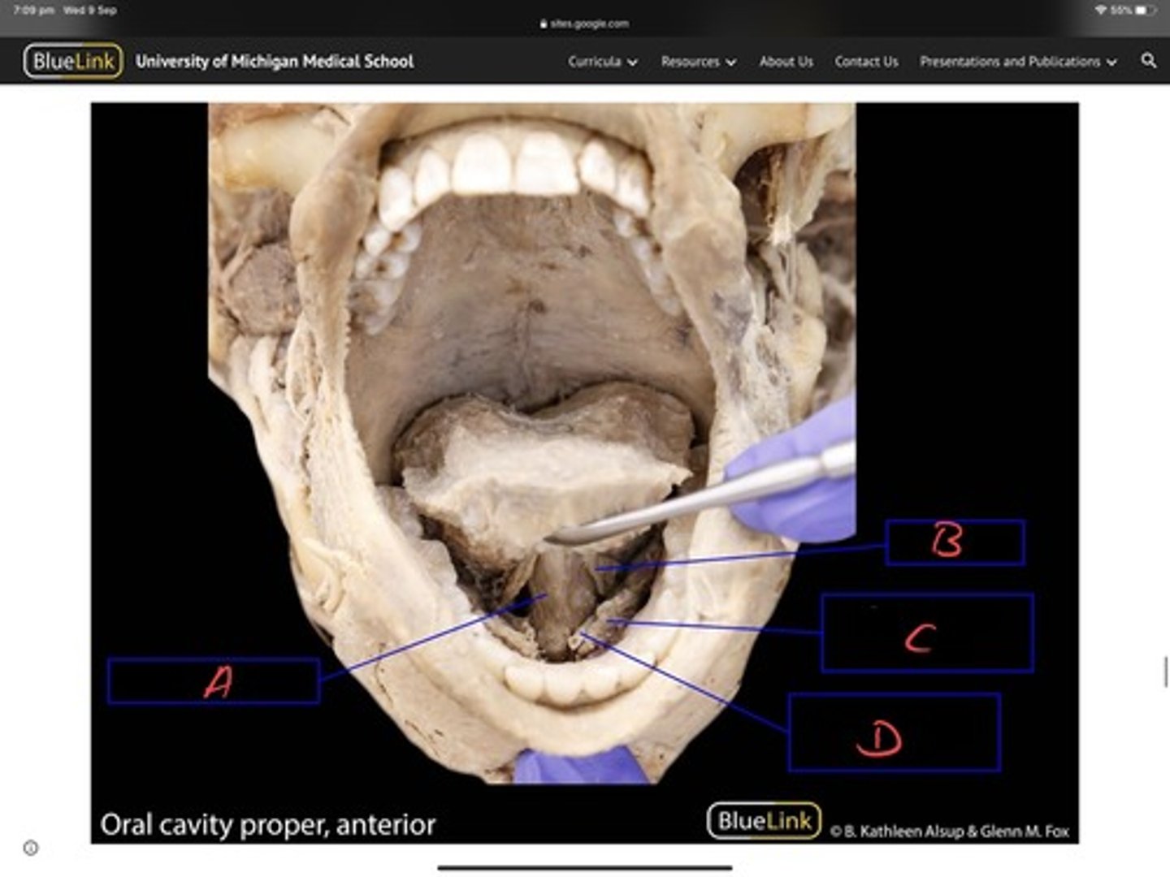Open the Contact Us page
The width and height of the screenshot is (1170, 877).
(x=866, y=62)
